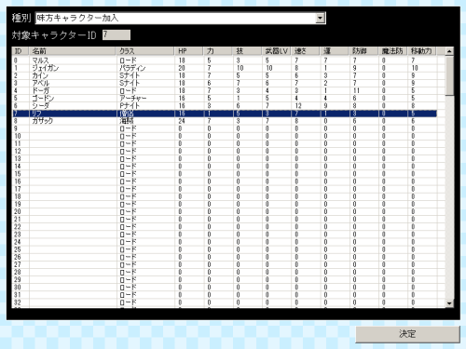Screen dimensions: 466x349
Task: Select the マルス row
Action: coord(225,60)
